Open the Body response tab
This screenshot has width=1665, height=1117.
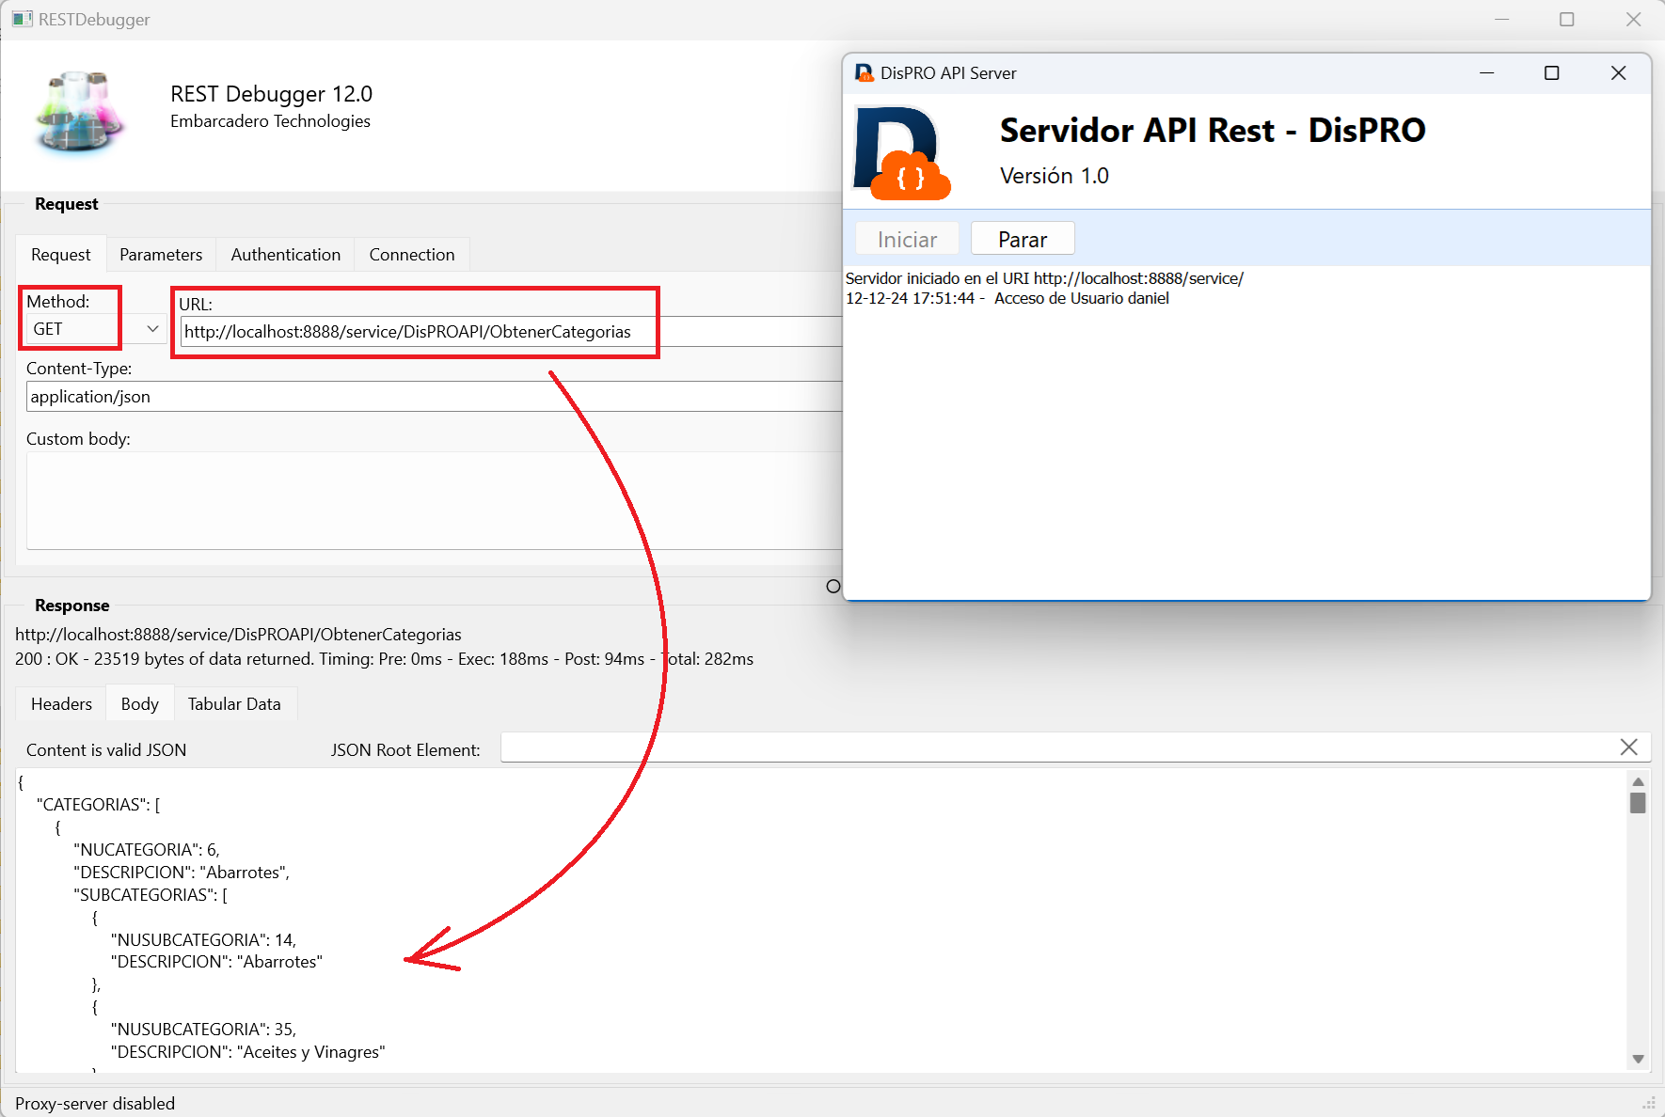click(x=140, y=704)
